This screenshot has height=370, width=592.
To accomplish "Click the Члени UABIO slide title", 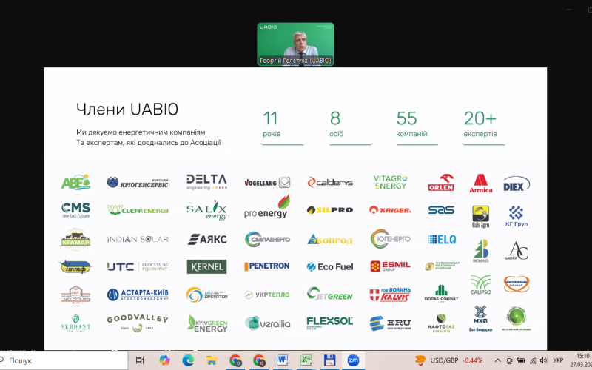I will (x=127, y=110).
